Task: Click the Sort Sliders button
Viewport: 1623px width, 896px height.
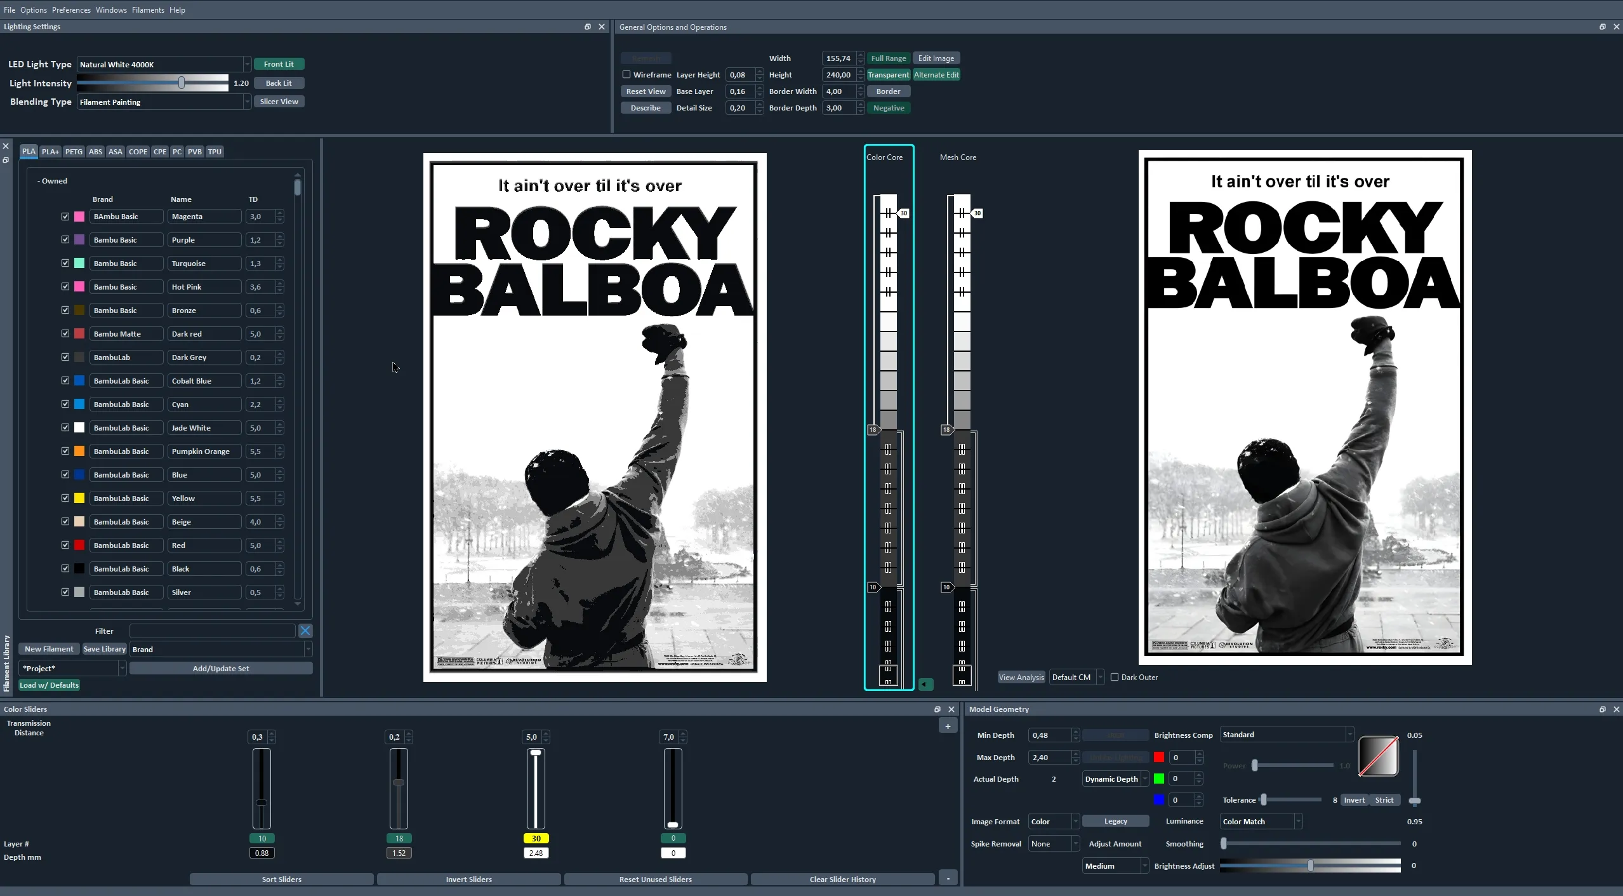Action: pos(281,879)
